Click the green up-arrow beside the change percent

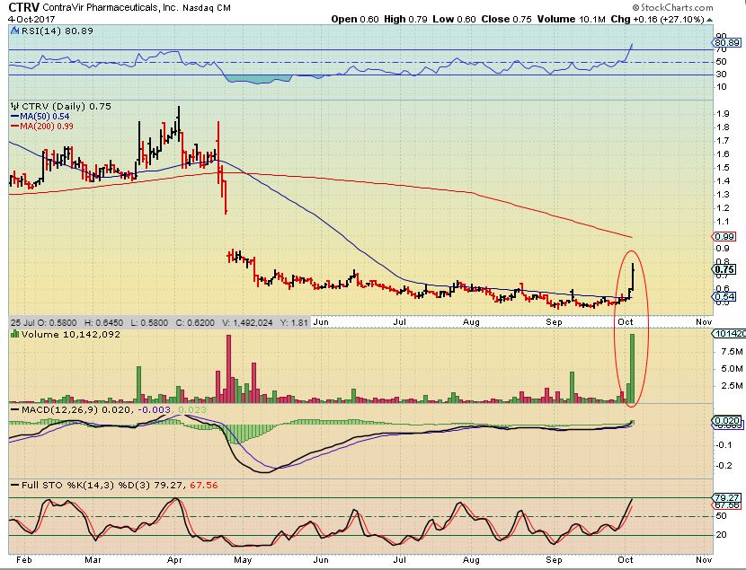tap(709, 20)
